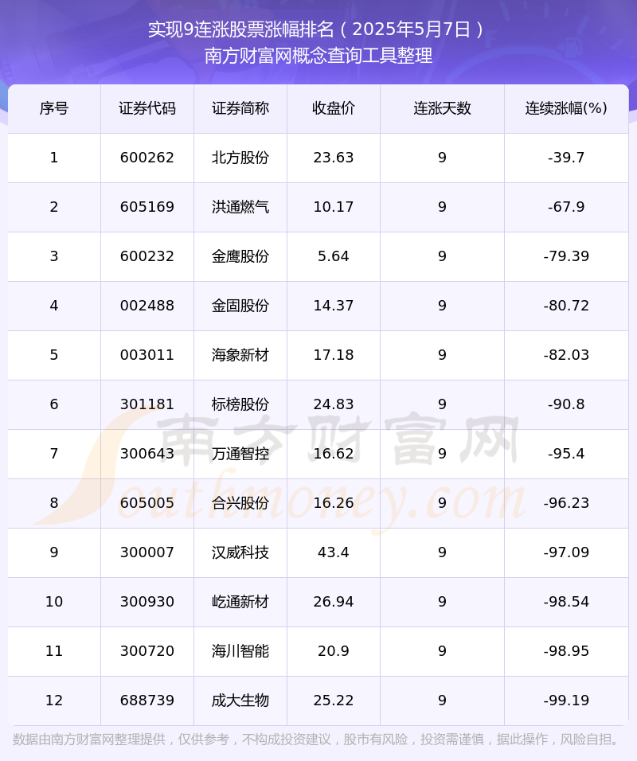Click closing price 20.9
637x761 pixels.
coord(334,651)
